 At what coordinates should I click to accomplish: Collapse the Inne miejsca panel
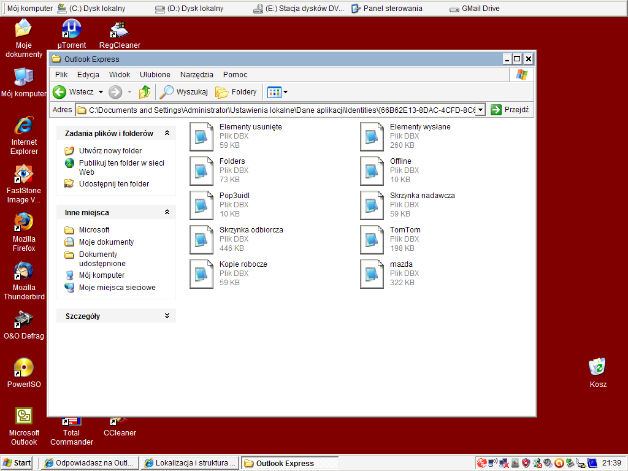(x=167, y=212)
